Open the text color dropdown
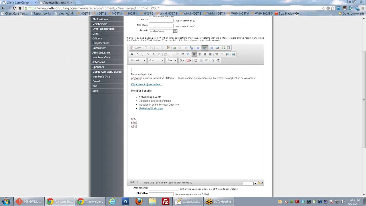366x206 pixels. coord(182,60)
